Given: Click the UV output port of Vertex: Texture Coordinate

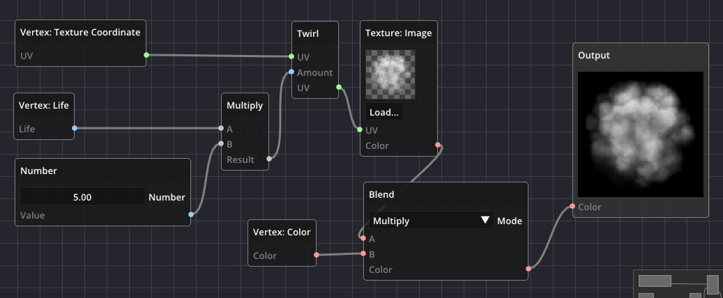Looking at the screenshot, I should click(146, 54).
